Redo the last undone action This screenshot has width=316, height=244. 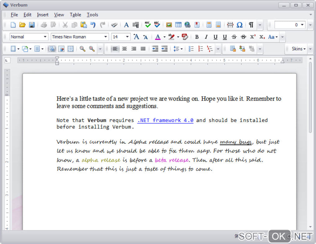[103, 25]
